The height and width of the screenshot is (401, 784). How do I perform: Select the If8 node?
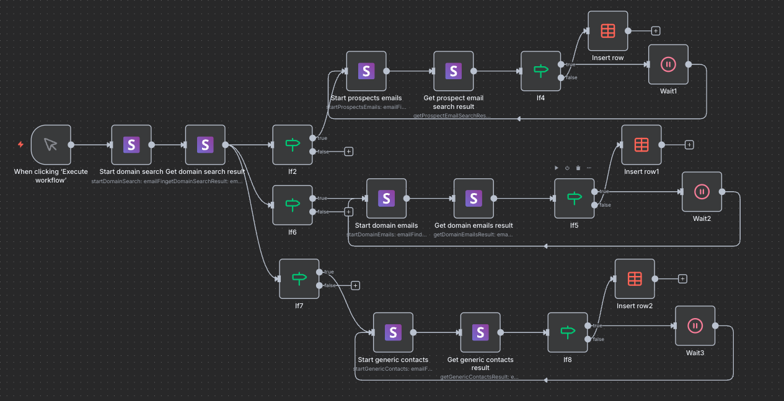[568, 332]
